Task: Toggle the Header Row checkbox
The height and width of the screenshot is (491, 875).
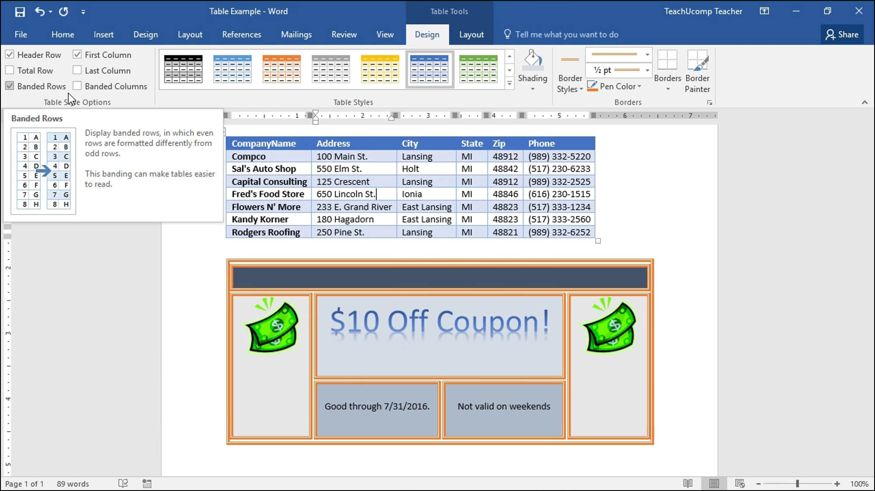Action: coord(9,55)
